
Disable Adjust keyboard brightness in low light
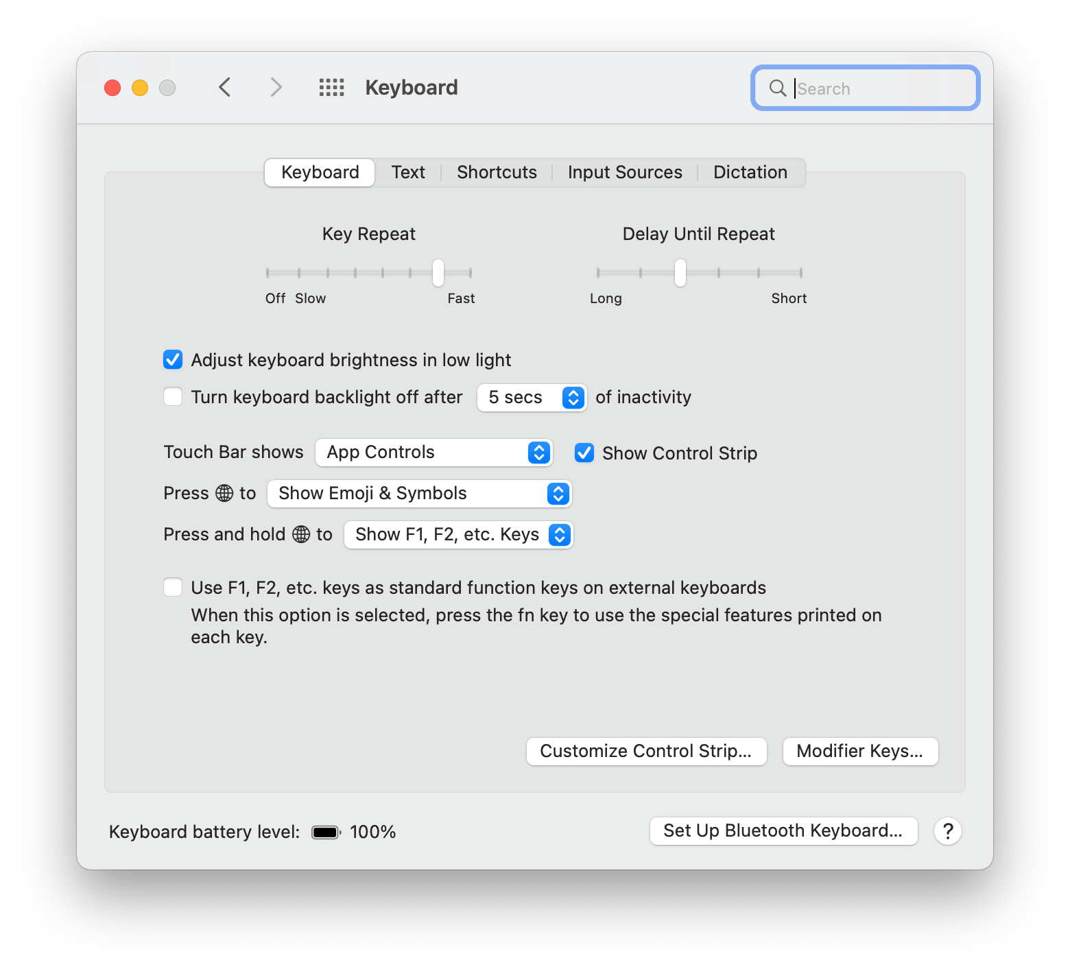[x=172, y=359]
